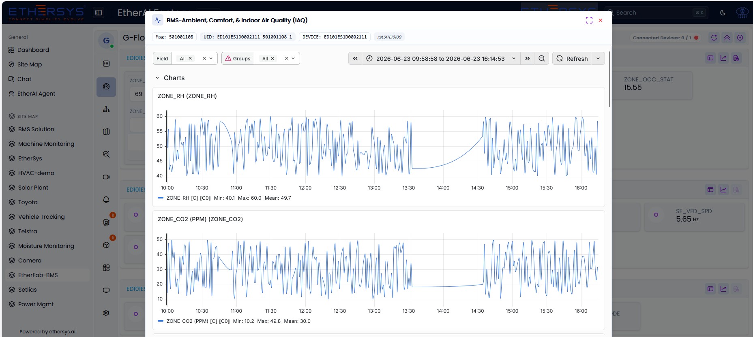
Task: Open the list view icon in the rail
Action: [x=106, y=64]
